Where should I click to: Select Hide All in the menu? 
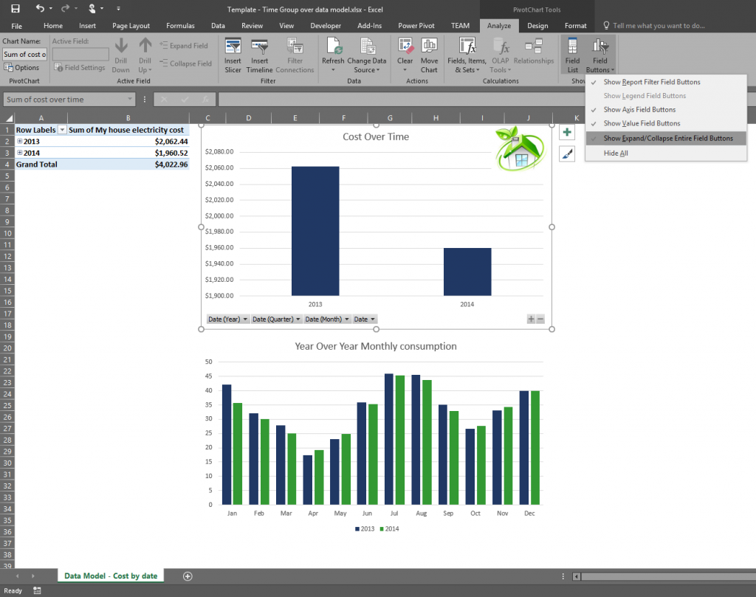[616, 153]
